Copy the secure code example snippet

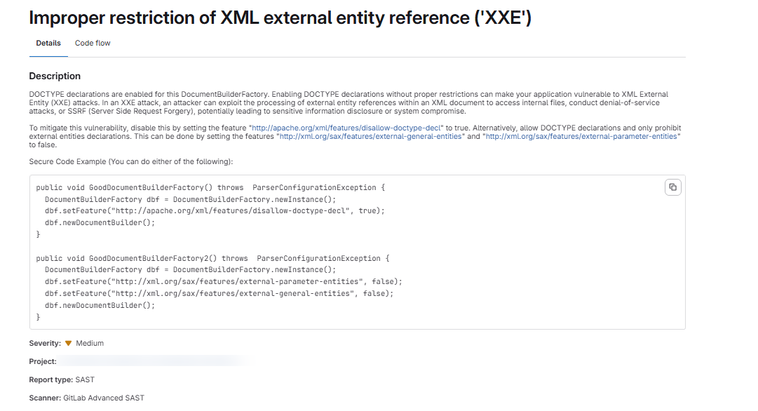pos(672,187)
